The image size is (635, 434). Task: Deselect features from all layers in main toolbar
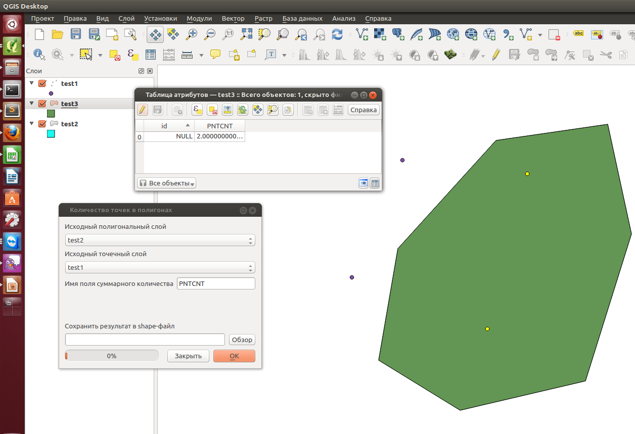coord(115,54)
